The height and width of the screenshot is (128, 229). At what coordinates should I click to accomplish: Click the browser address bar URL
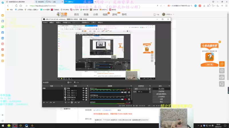(x=43, y=6)
